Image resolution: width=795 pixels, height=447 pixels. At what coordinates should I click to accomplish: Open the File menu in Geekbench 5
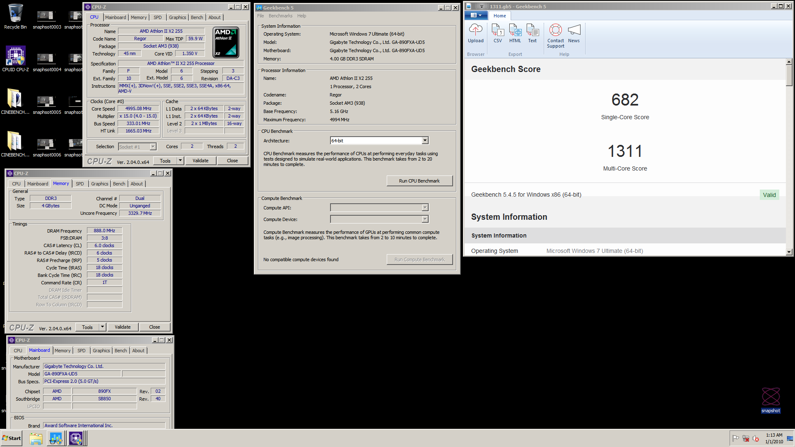click(x=260, y=16)
